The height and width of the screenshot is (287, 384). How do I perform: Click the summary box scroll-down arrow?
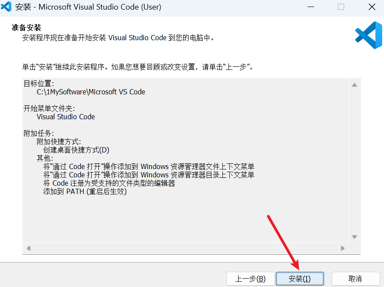pos(354,237)
